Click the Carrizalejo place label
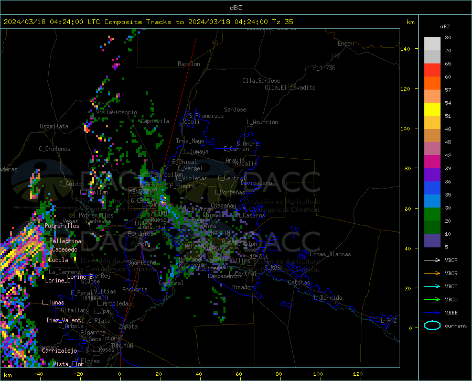This screenshot has height=381, width=472. (59, 351)
